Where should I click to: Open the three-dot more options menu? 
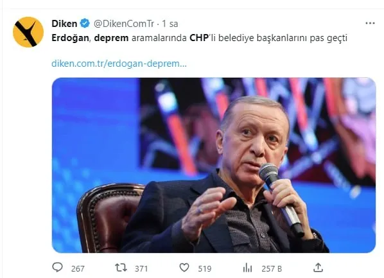(370, 23)
